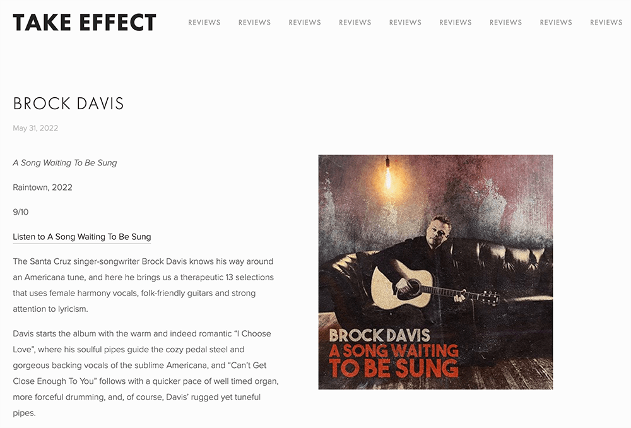The height and width of the screenshot is (428, 631).
Task: Click the Raintown, 2022 label line
Action: pyautogui.click(x=43, y=187)
